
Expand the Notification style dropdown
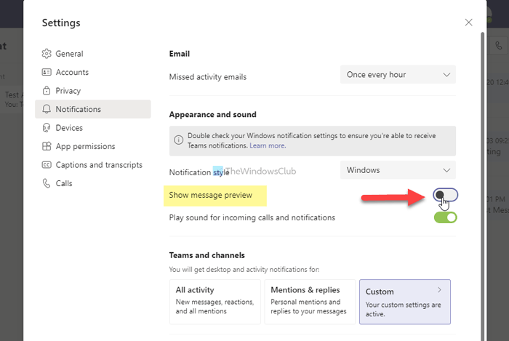pos(398,170)
